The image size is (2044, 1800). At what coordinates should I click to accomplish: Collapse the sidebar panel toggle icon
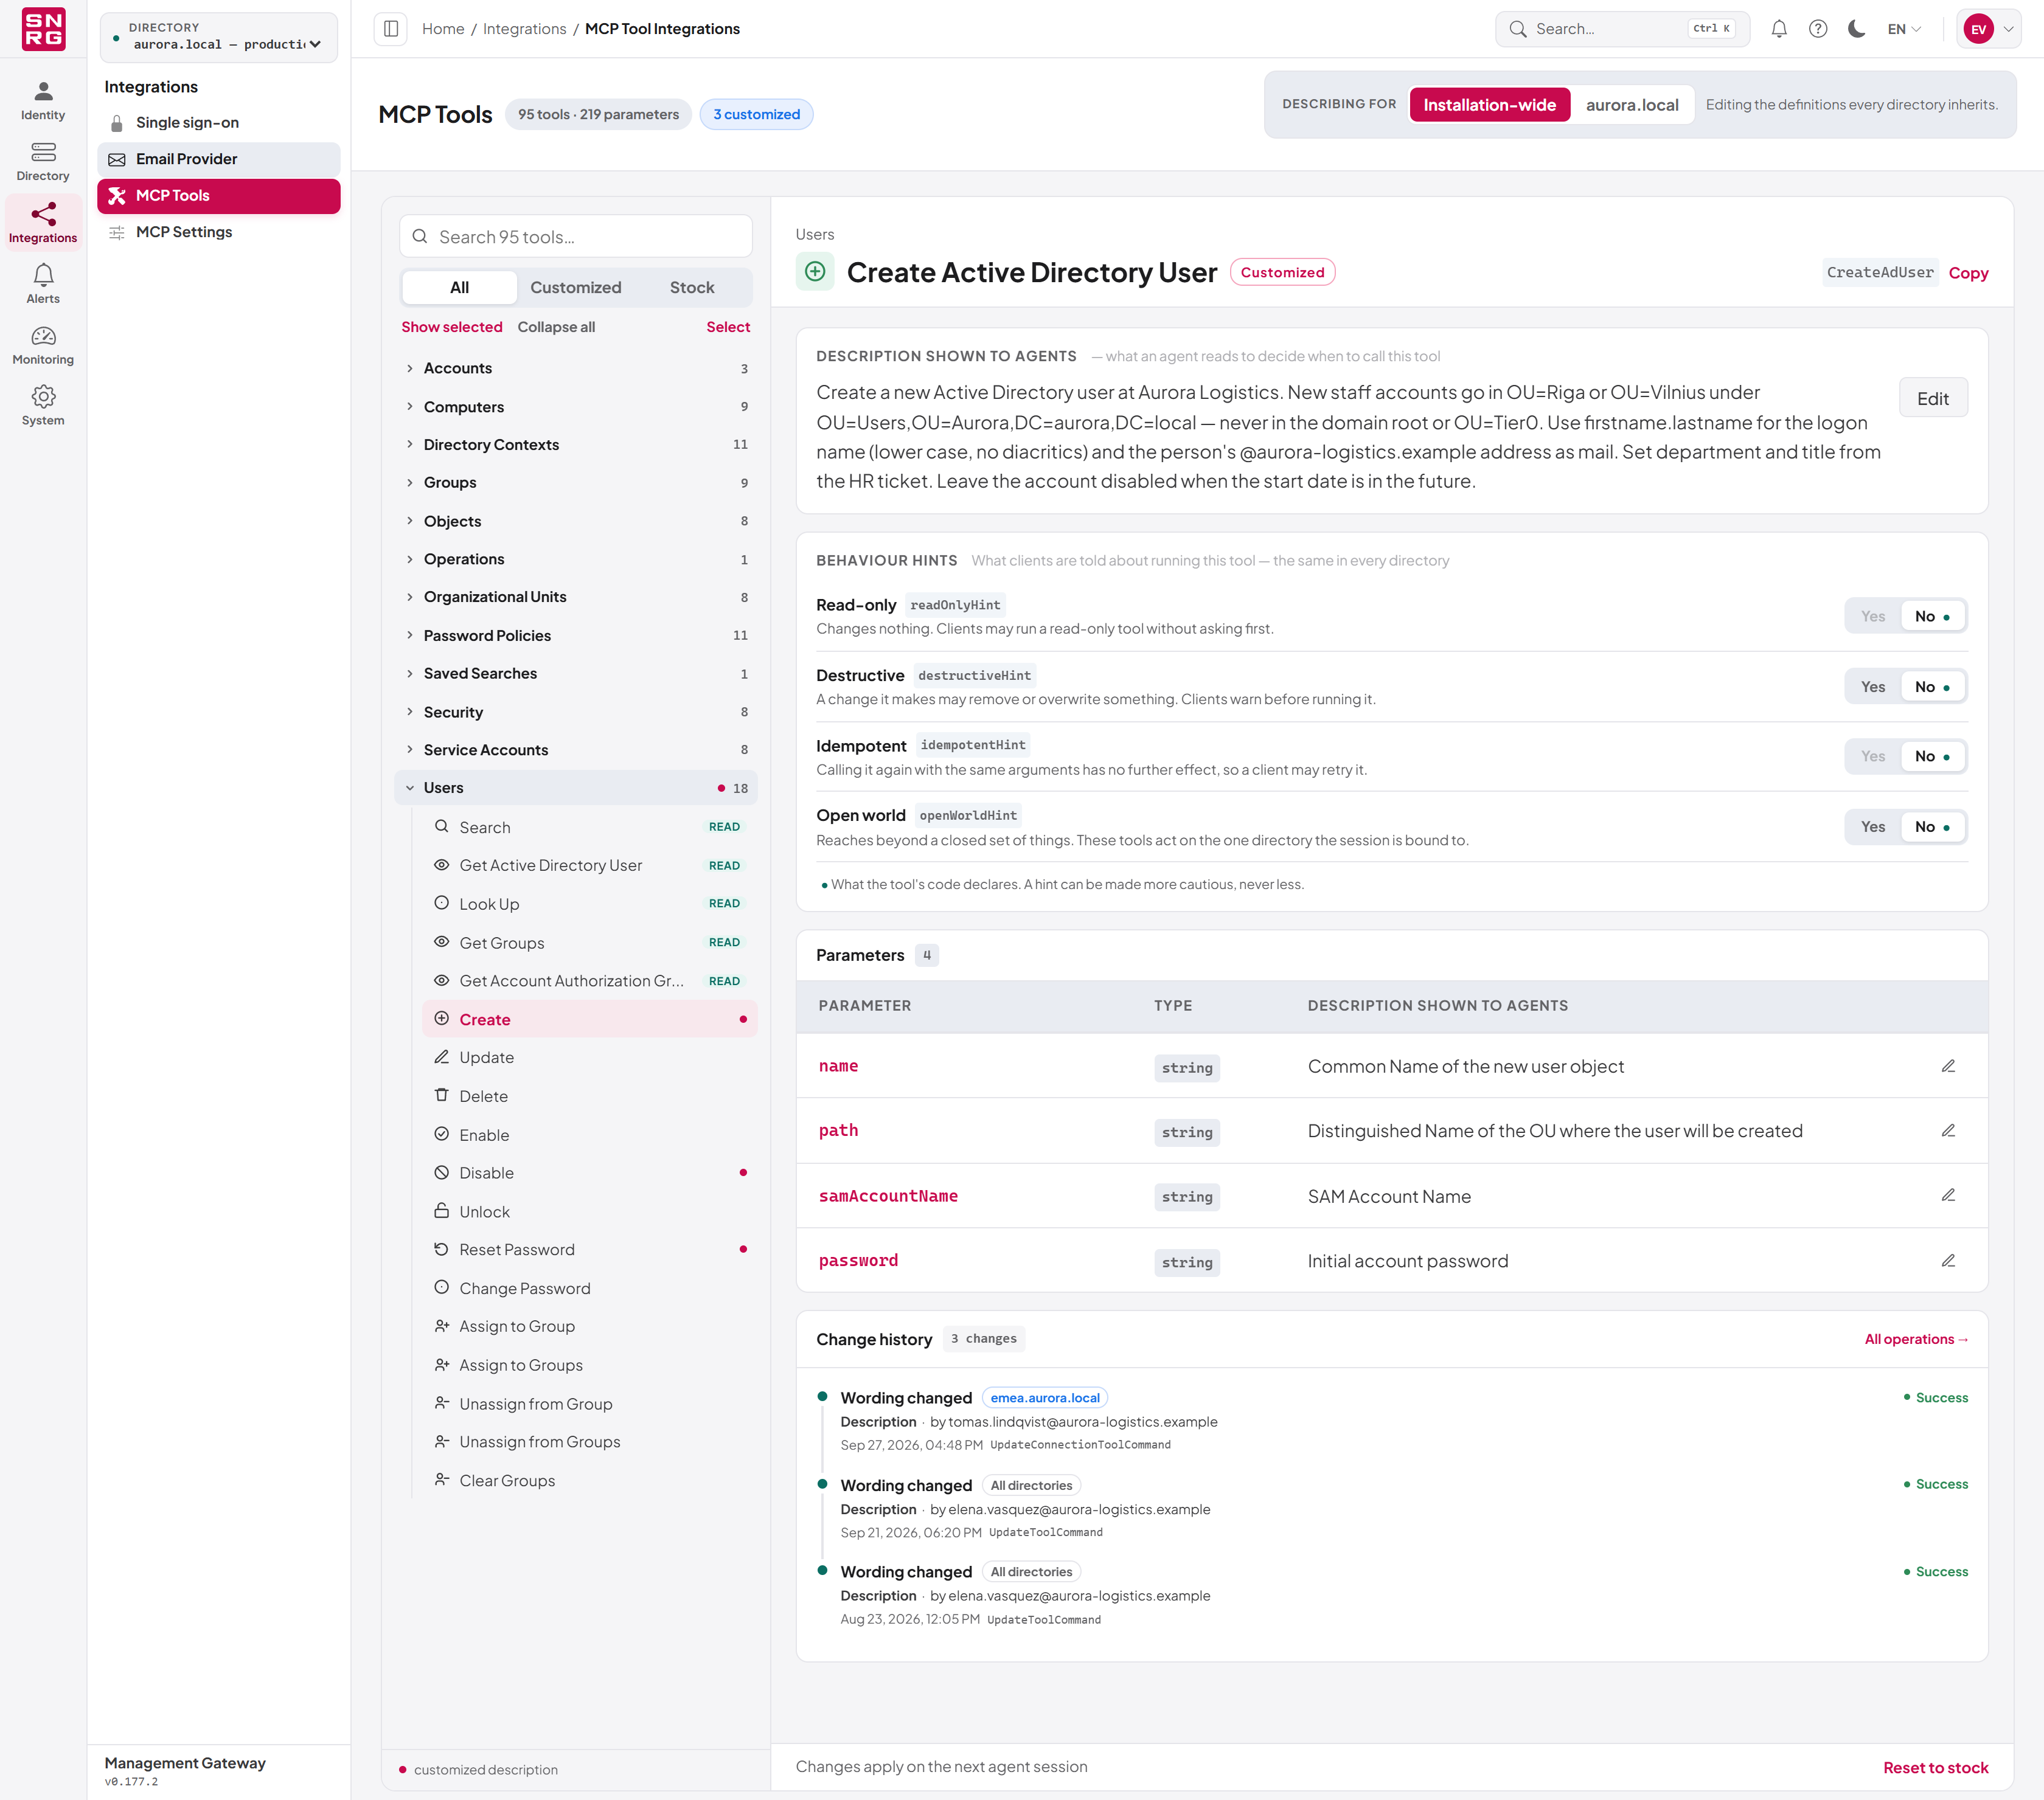[x=391, y=29]
